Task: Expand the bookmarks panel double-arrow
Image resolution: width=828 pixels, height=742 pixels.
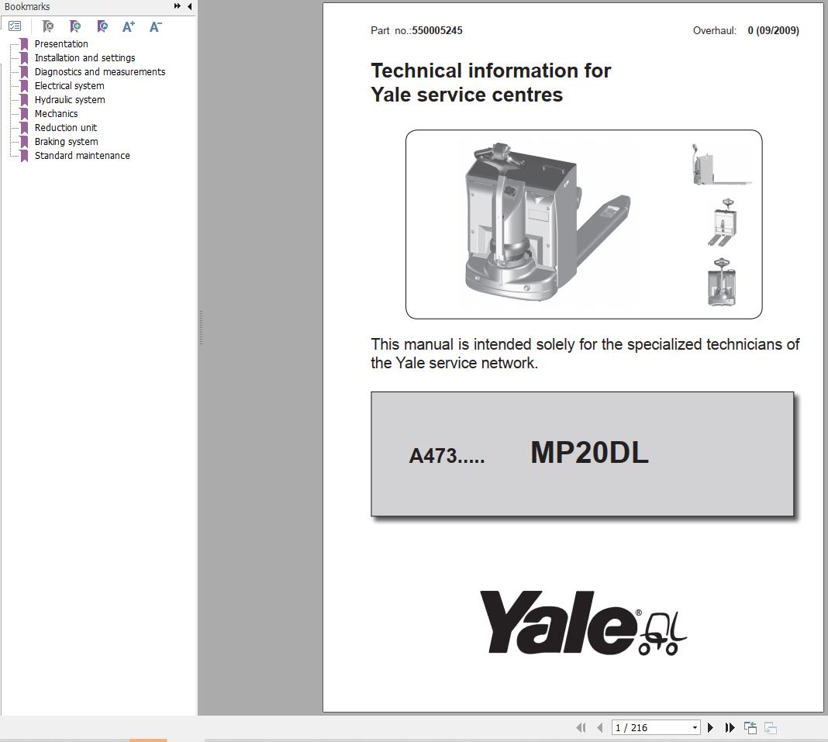Action: click(x=177, y=6)
